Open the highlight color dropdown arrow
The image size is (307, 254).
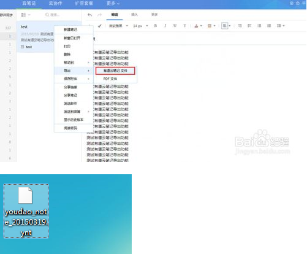point(214,26)
